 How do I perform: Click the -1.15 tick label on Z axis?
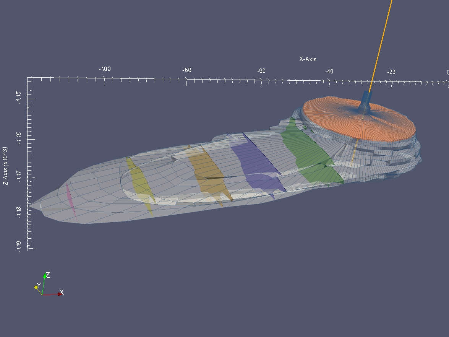[19, 98]
